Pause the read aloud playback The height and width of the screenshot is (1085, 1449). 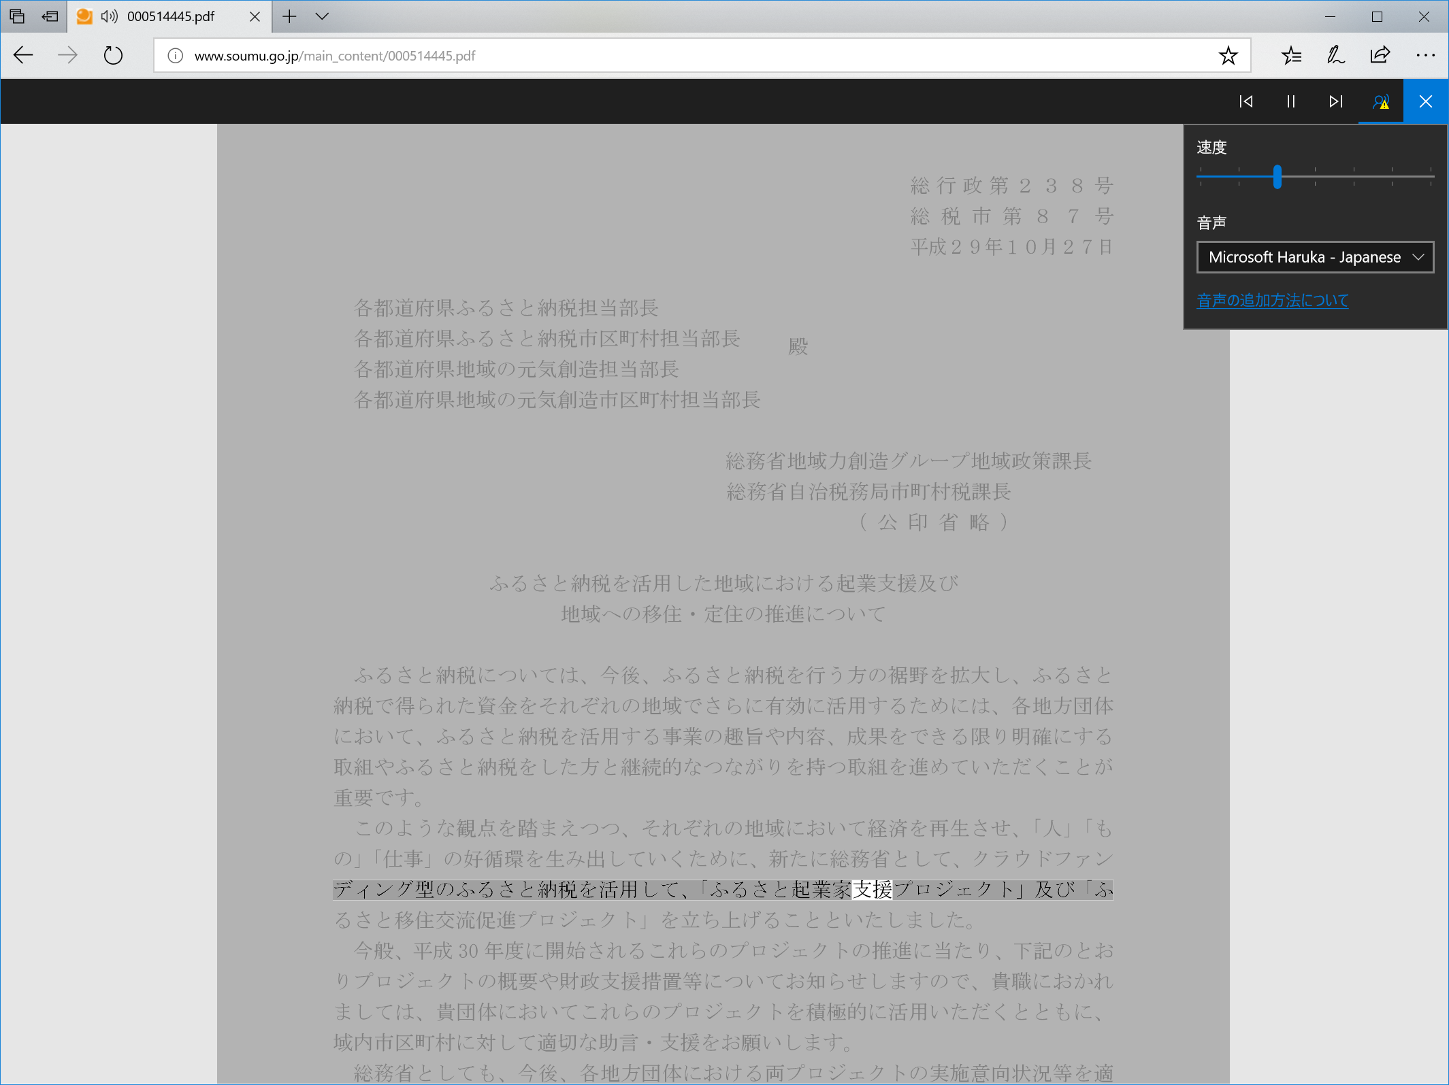coord(1290,101)
